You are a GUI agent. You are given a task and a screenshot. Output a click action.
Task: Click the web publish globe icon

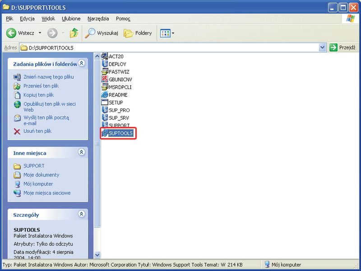[x=17, y=104]
